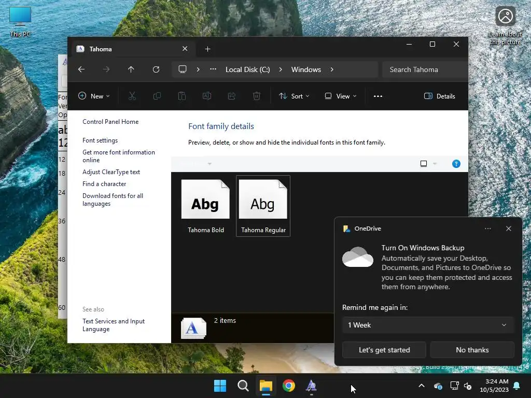
Task: Click the Copy icon in toolbar
Action: point(157,96)
